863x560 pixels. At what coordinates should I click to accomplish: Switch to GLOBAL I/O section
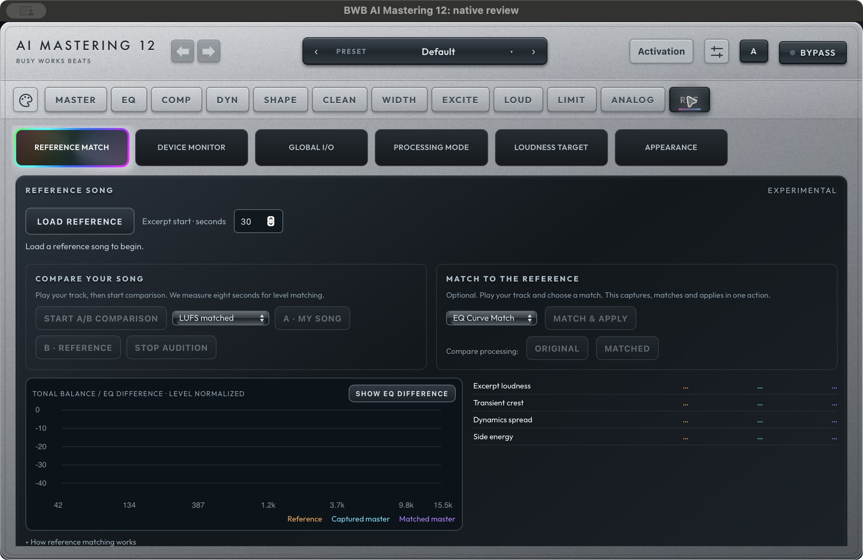click(x=311, y=147)
